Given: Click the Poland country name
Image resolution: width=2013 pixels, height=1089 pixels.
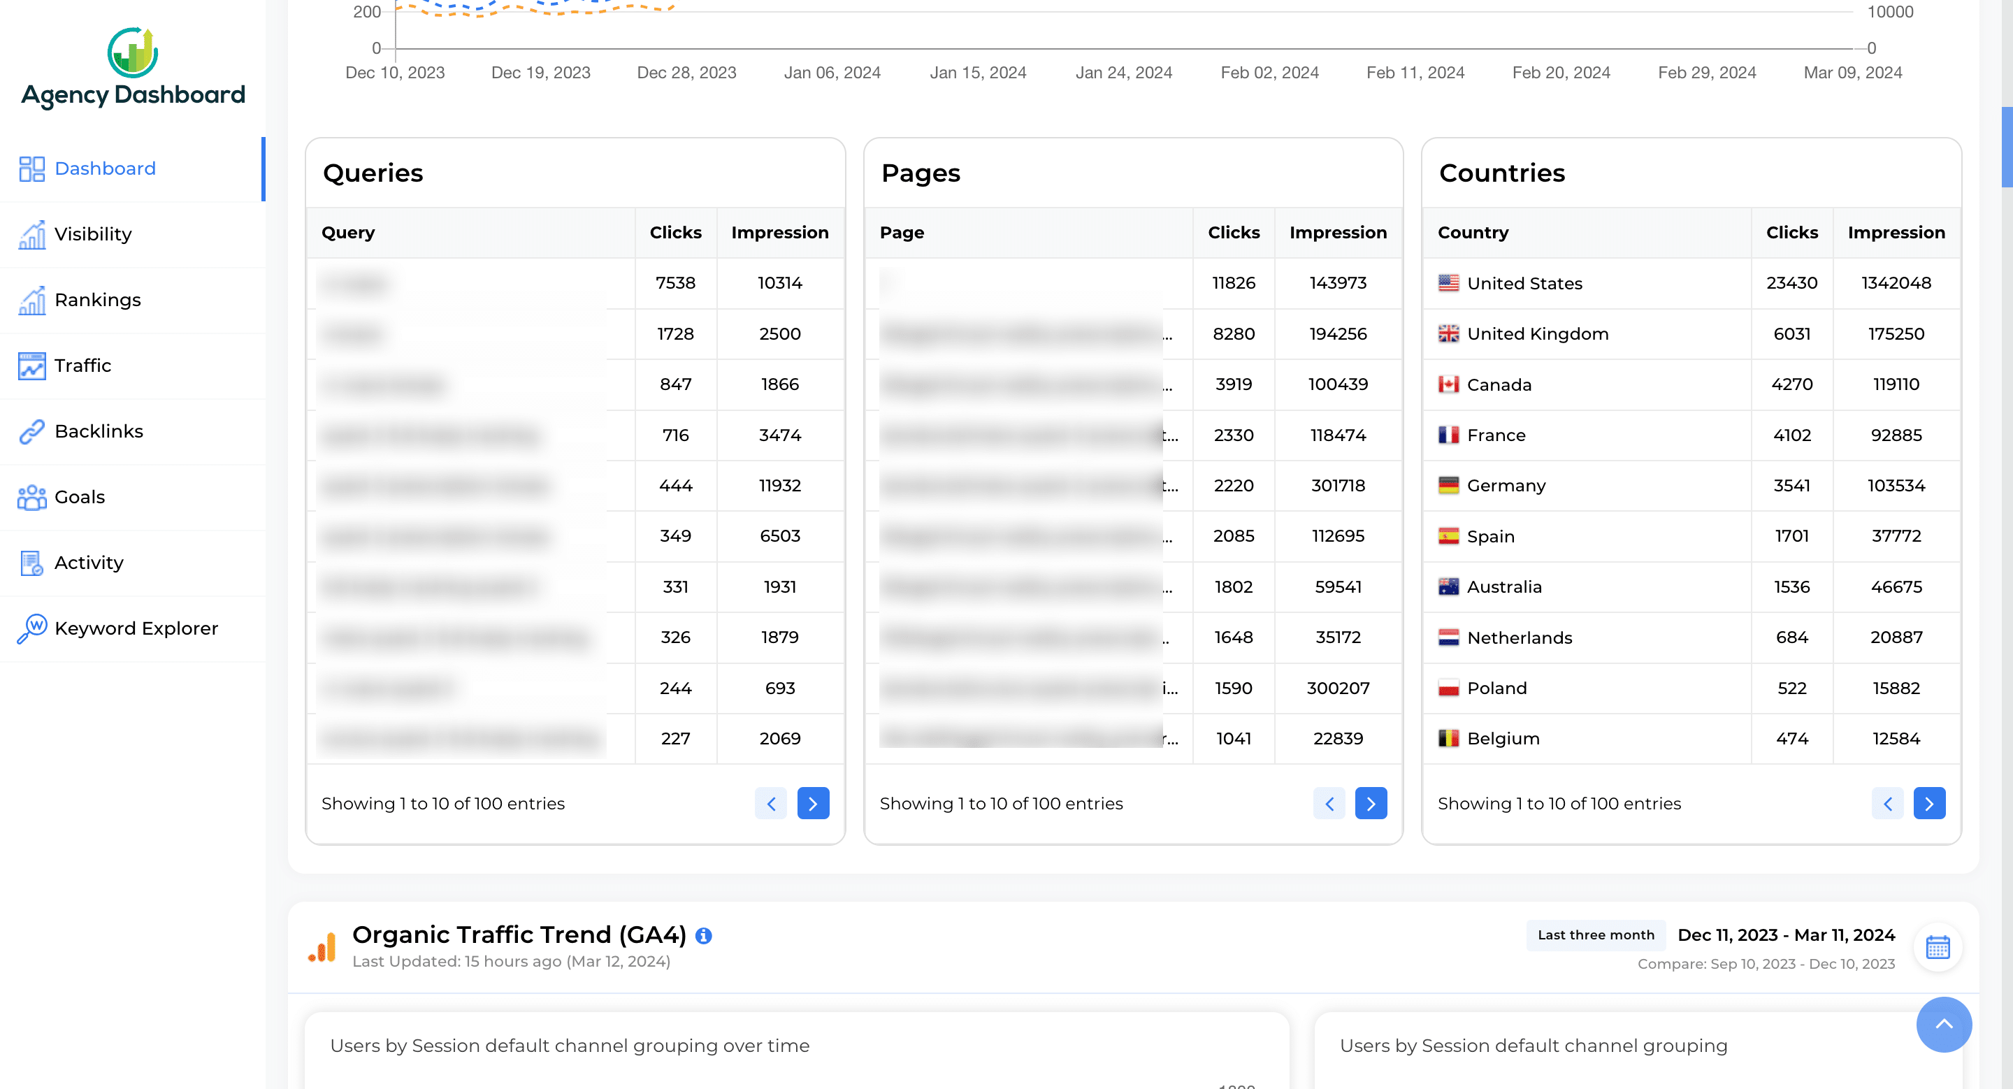Looking at the screenshot, I should point(1496,688).
